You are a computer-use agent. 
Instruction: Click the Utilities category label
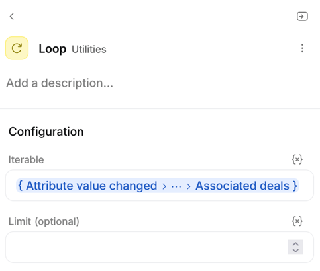tap(89, 50)
